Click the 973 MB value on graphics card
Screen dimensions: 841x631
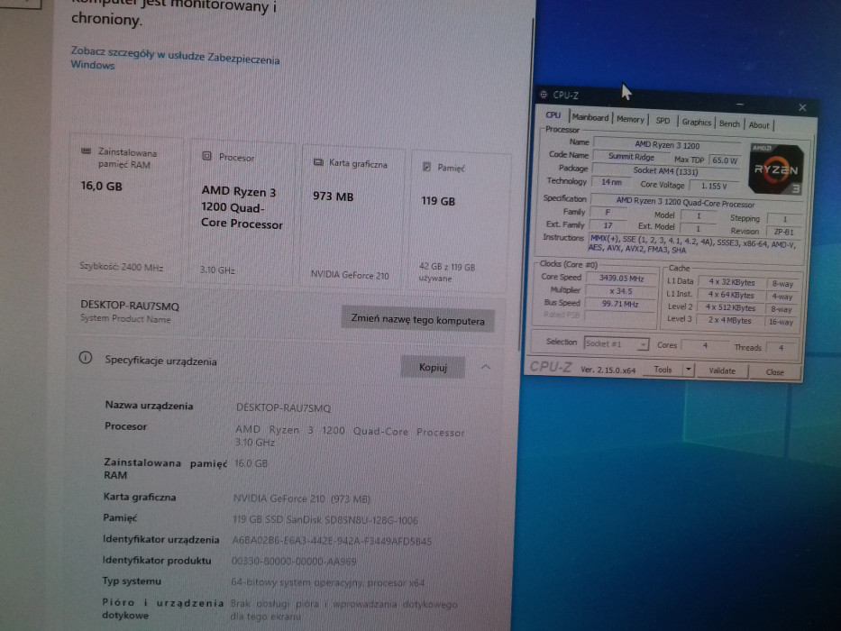coord(334,197)
